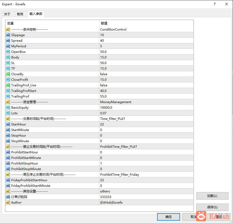Select the Lots value 0.07
The height and width of the screenshot is (223, 233).
[x=146, y=113]
